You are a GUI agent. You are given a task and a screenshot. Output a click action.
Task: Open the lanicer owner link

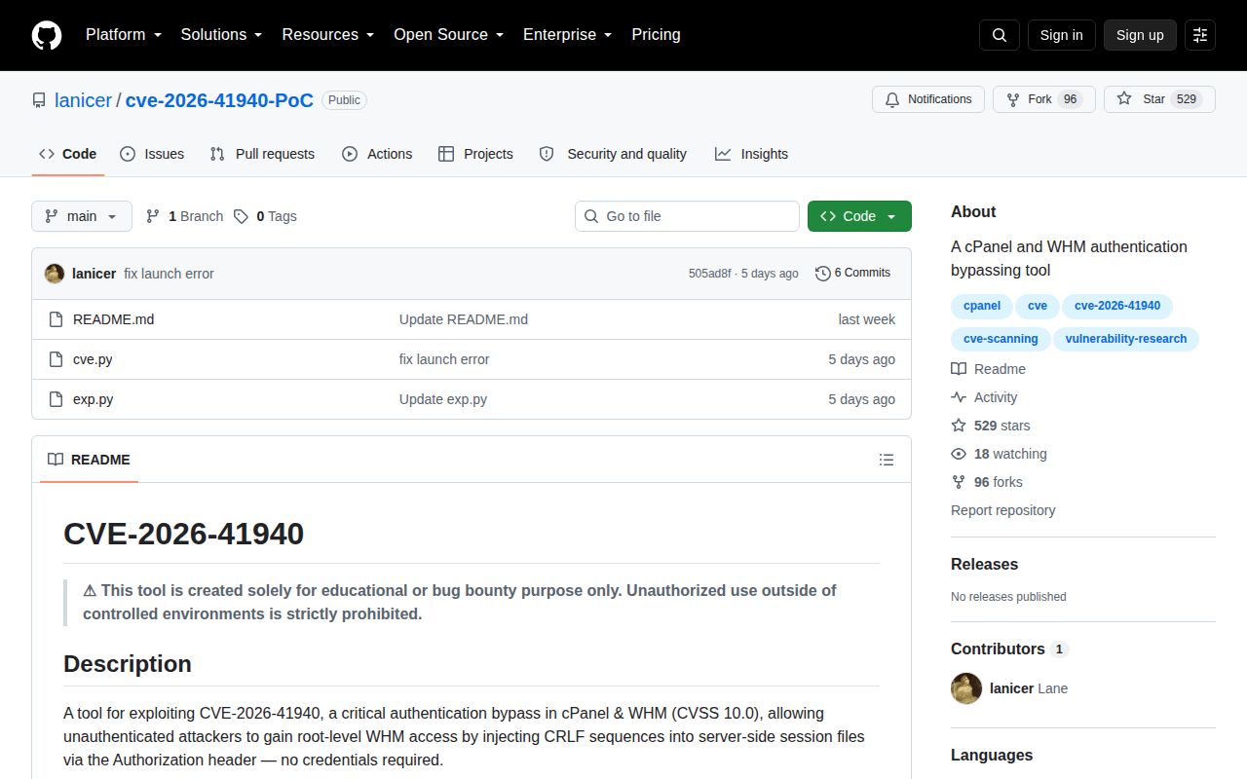pos(83,100)
